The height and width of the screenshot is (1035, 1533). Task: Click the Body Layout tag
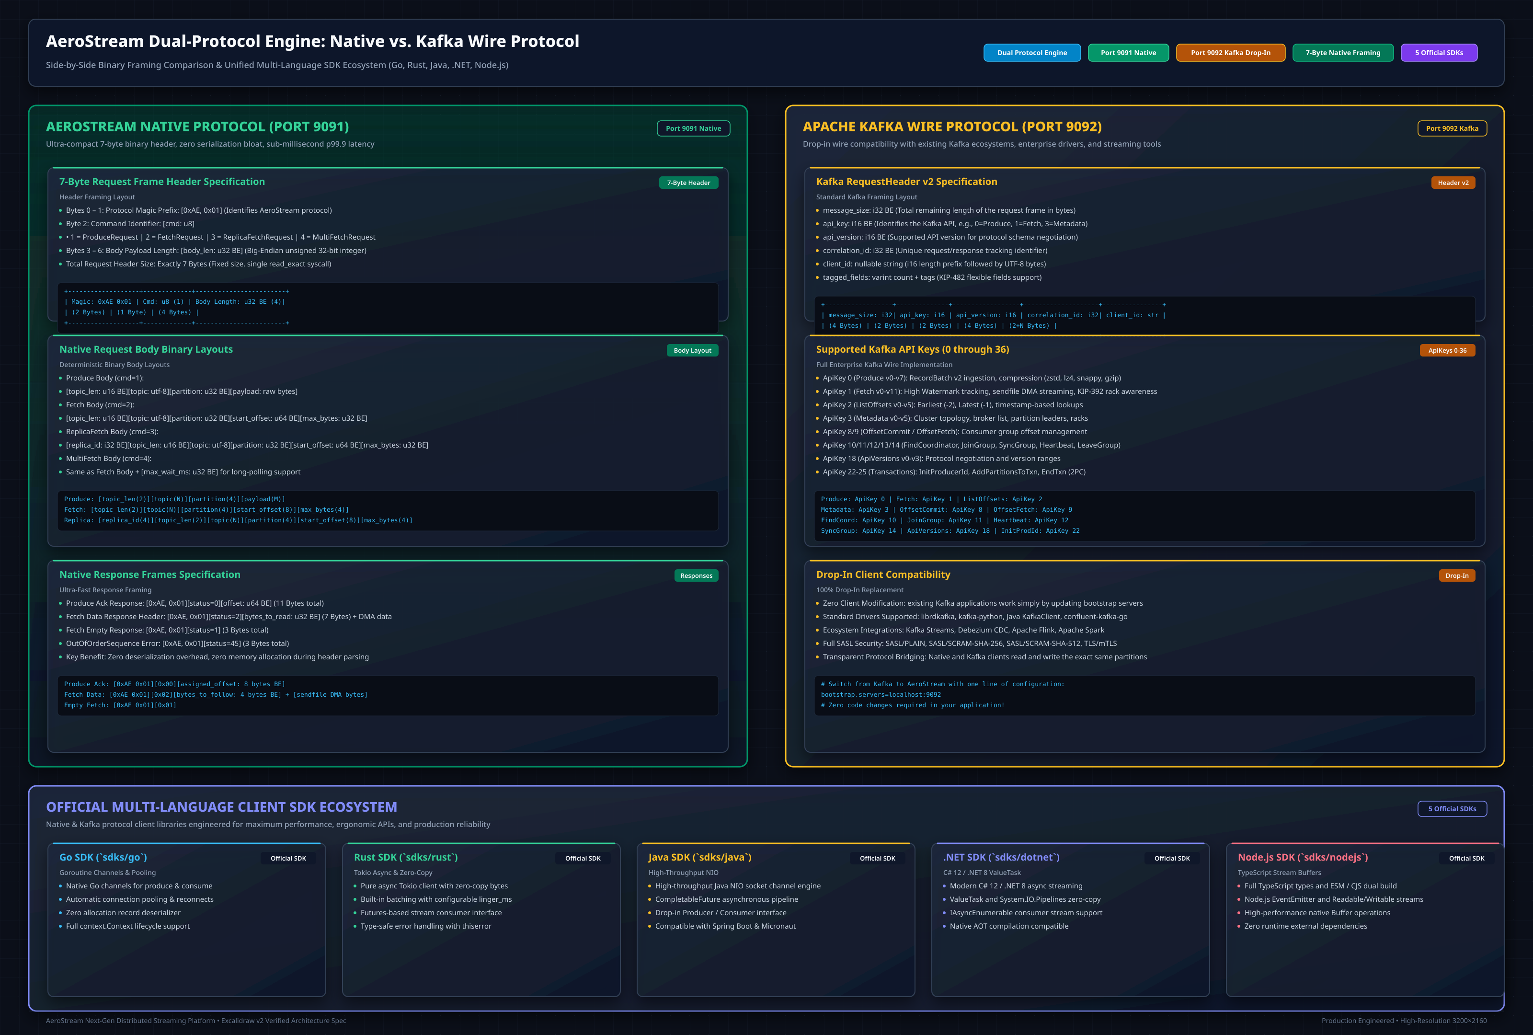[692, 350]
